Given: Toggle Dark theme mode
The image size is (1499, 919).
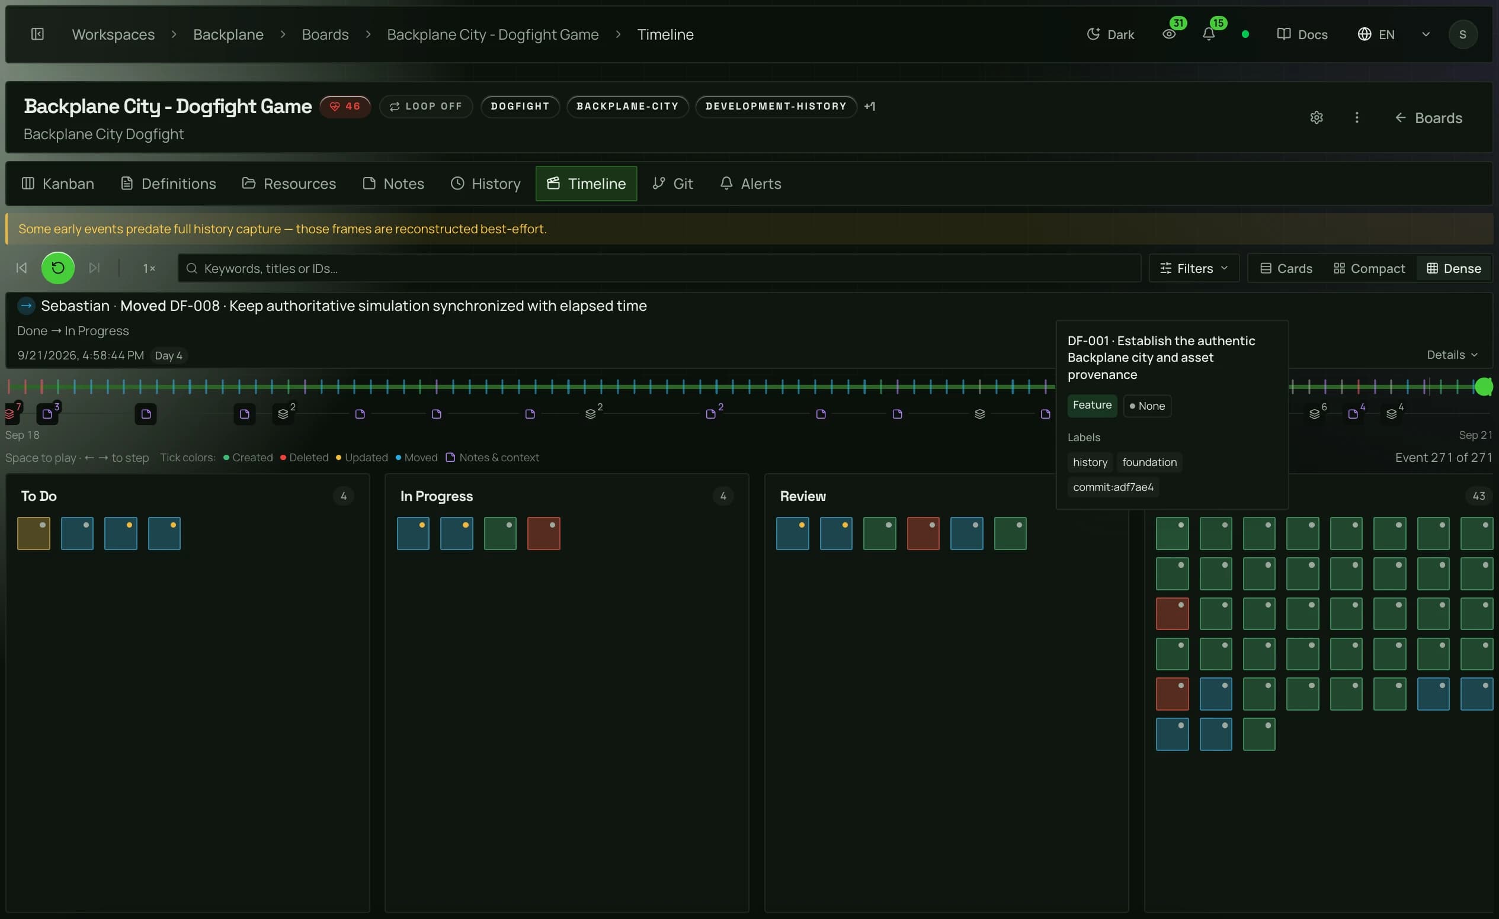Looking at the screenshot, I should [1110, 34].
